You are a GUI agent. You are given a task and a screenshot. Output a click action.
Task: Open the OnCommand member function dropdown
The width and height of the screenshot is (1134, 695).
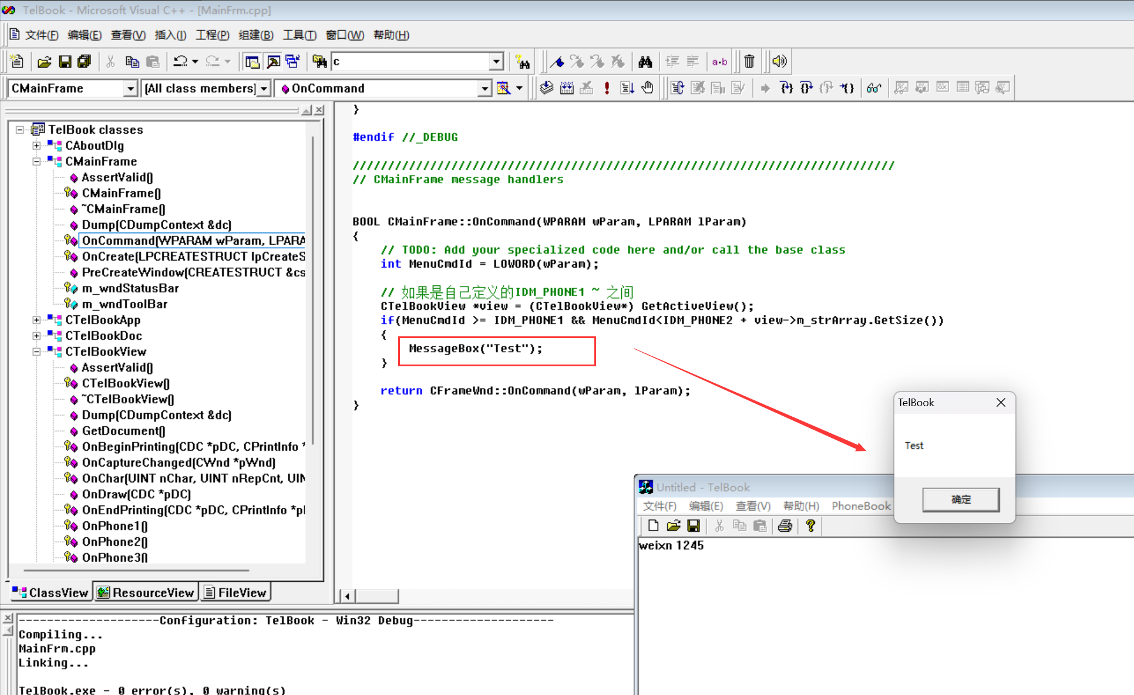coord(484,88)
